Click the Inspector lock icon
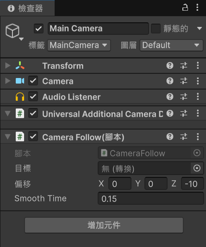The width and height of the screenshot is (206, 247). 185,7
